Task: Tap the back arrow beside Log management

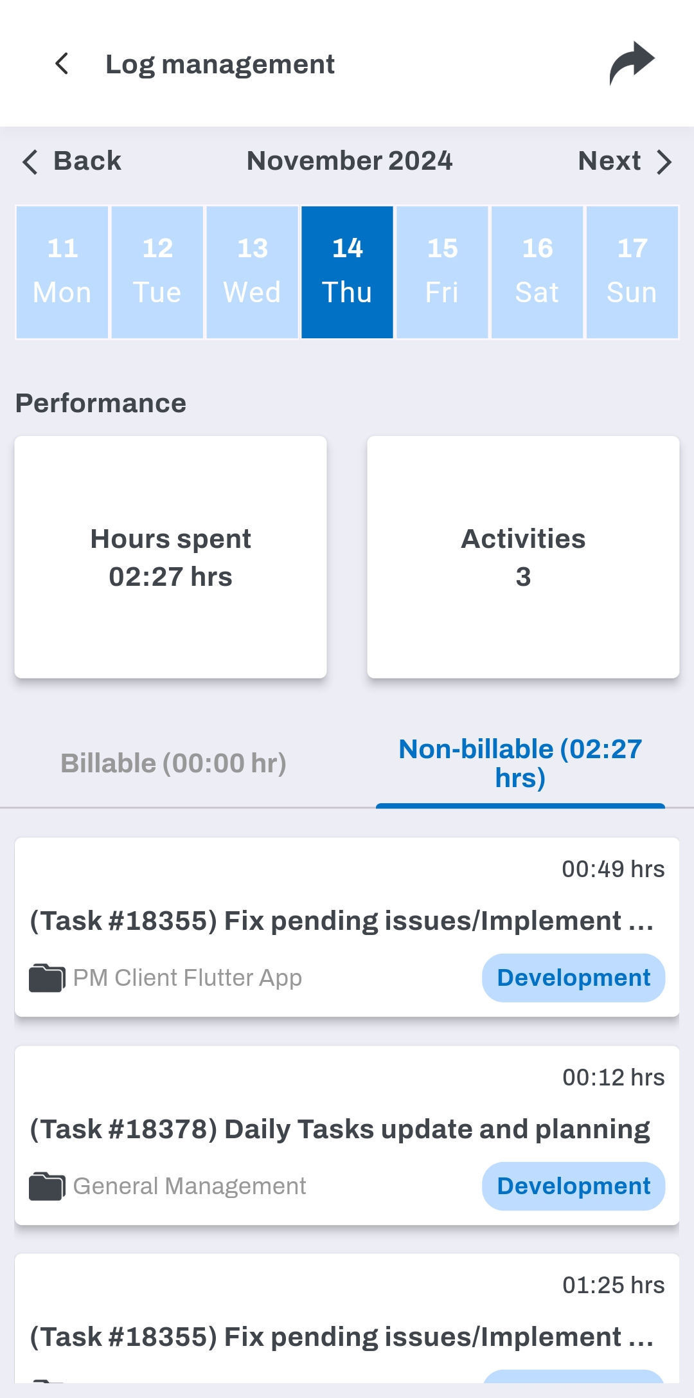Action: [x=62, y=64]
